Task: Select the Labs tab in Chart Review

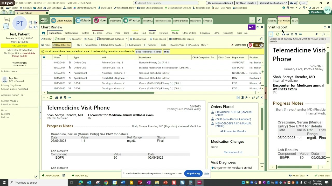Action: (x=135, y=33)
